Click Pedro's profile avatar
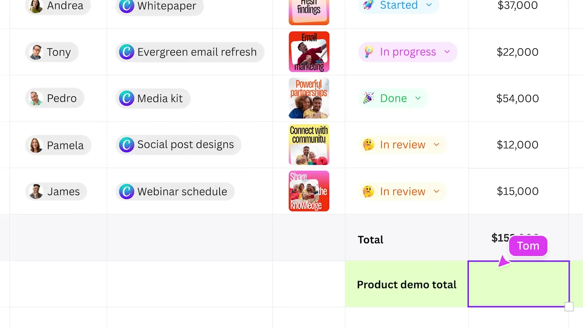Viewport: 583px width, 328px height. (x=36, y=98)
